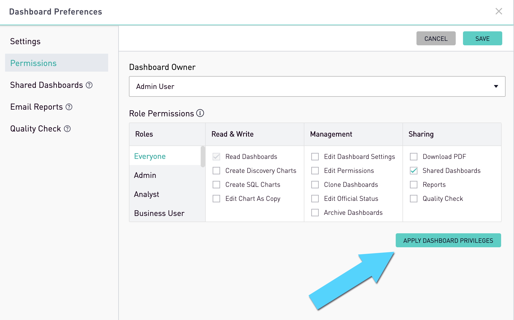Screen dimensions: 514x320
Task: Open Email Reports help icon
Action: click(x=69, y=107)
